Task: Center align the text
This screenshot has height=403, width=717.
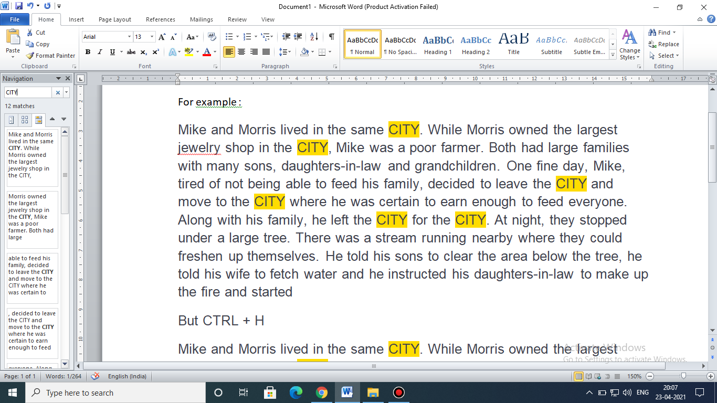Action: pos(241,52)
